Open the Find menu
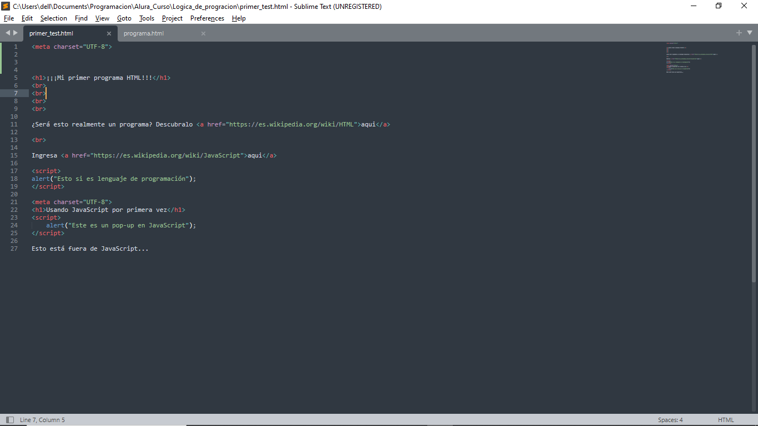 coord(82,18)
